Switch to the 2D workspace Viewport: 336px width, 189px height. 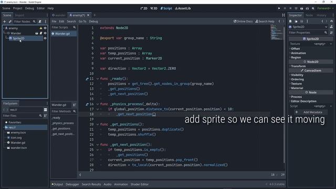pos(144,8)
